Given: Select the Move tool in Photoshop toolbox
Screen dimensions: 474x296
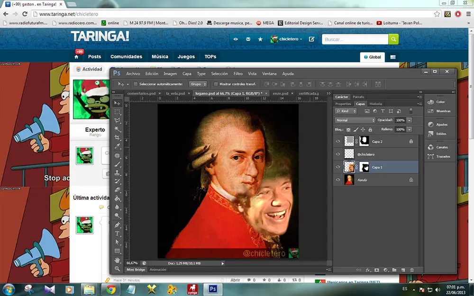Looking at the screenshot, I should click(117, 103).
